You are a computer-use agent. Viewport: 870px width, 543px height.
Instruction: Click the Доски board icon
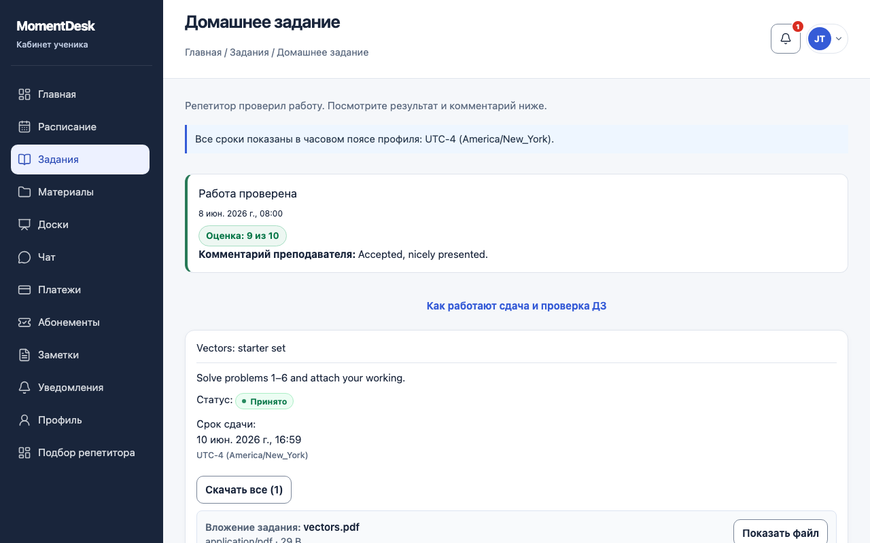click(x=24, y=225)
